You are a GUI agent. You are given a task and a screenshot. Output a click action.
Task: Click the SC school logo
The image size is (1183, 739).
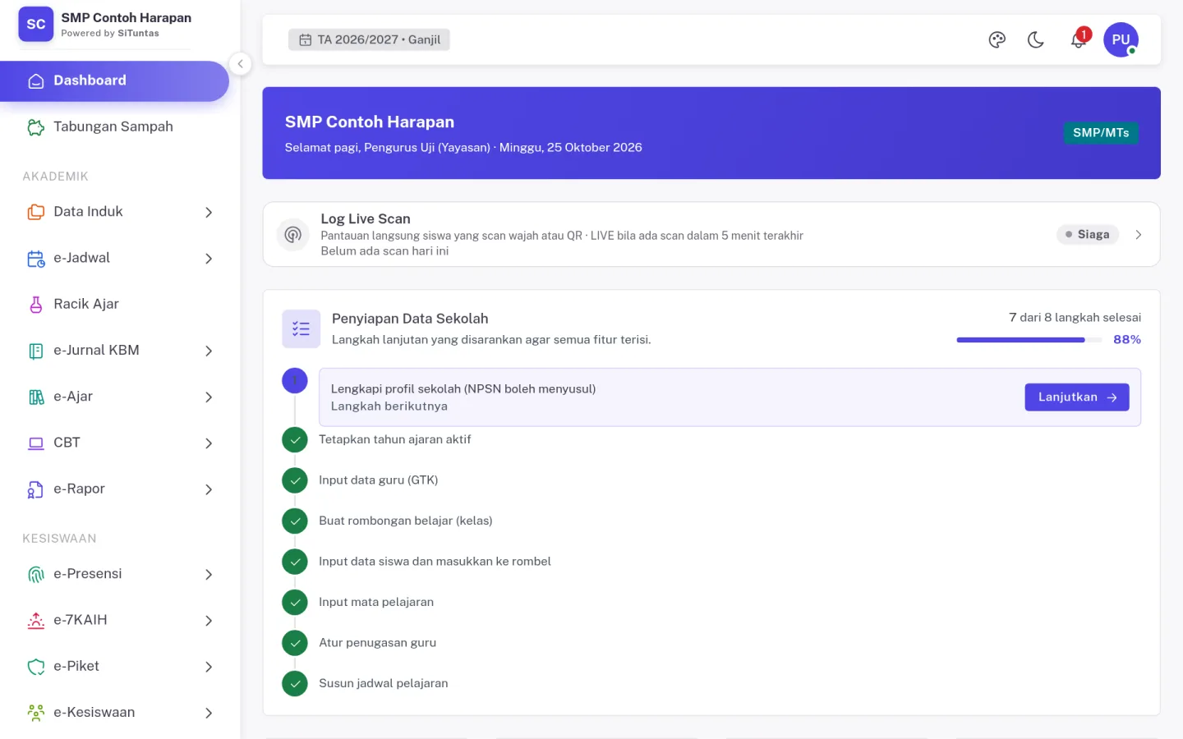(x=36, y=25)
